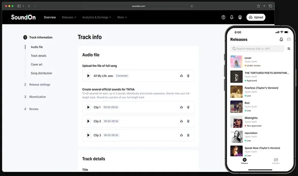The width and height of the screenshot is (298, 176).
Task: Click the Not approved status of Midnights
Action: pyautogui.click(x=253, y=126)
